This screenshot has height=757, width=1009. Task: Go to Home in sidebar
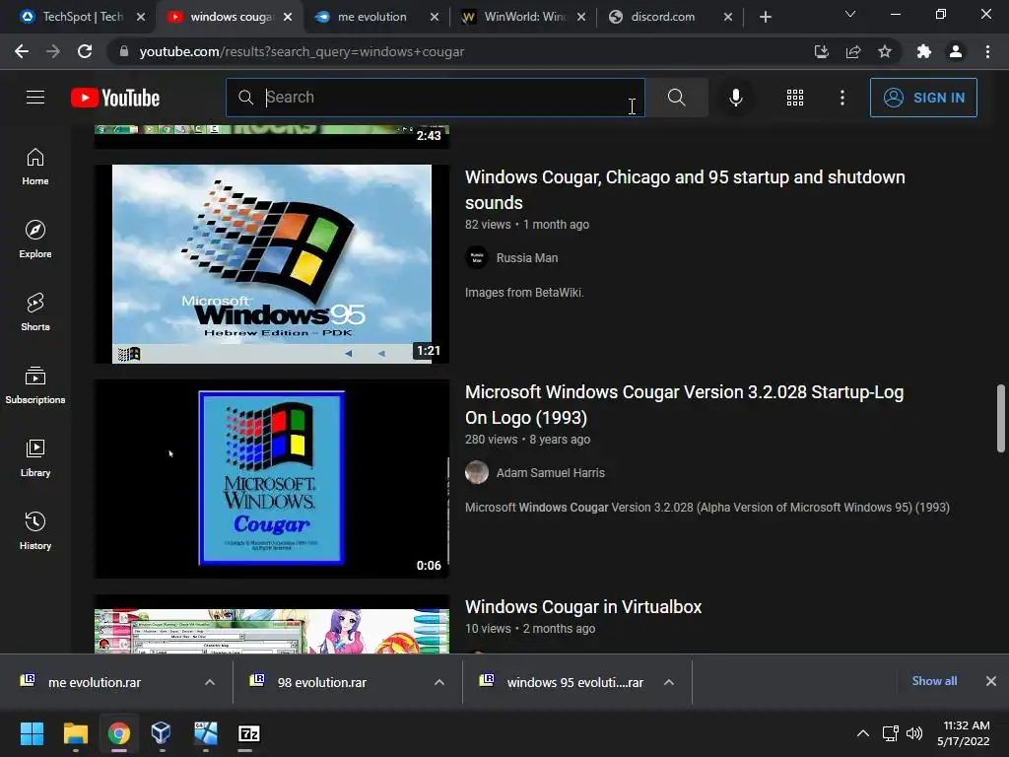(x=35, y=167)
